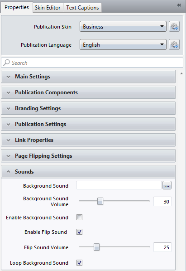Collapse the Sounds section
Screen dimensions: 186x271
pyautogui.click(x=88, y=172)
